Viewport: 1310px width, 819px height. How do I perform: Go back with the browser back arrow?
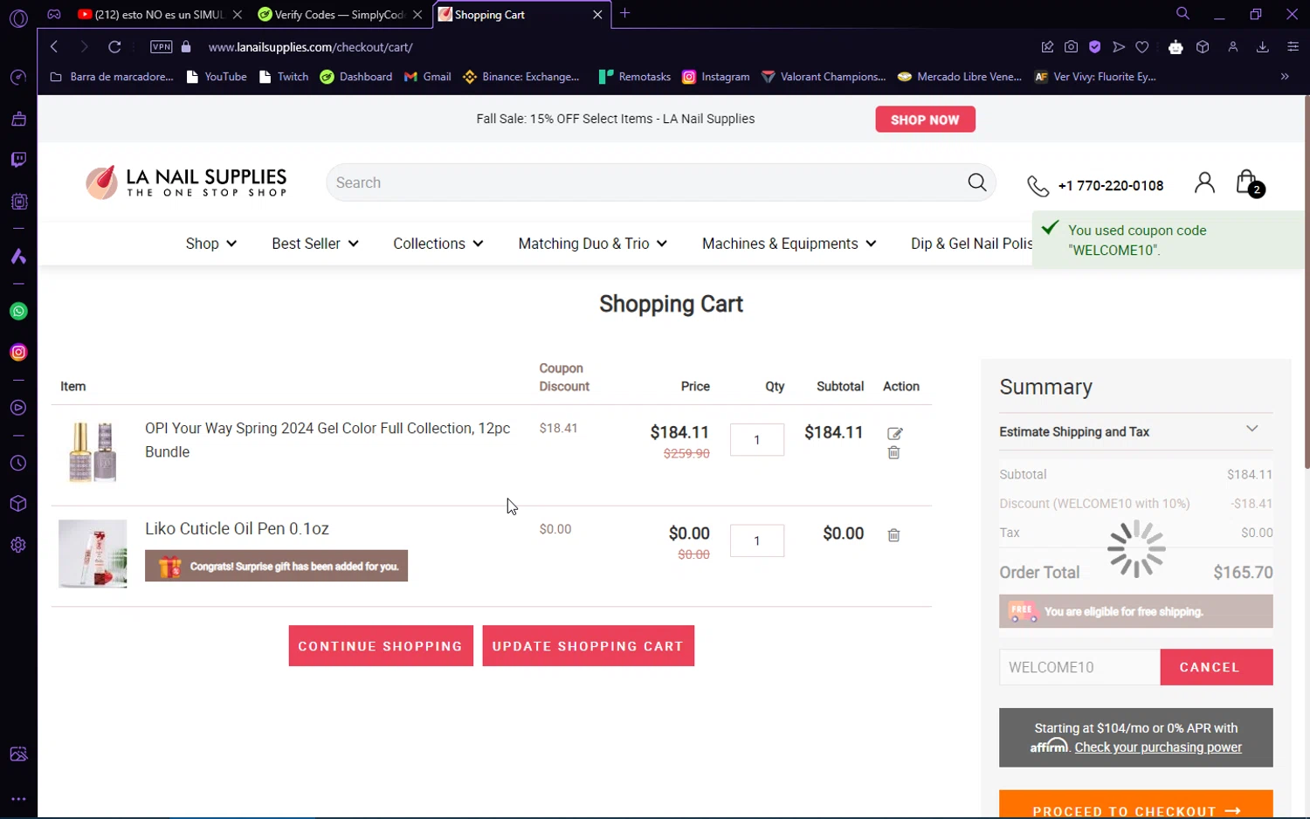click(x=54, y=47)
